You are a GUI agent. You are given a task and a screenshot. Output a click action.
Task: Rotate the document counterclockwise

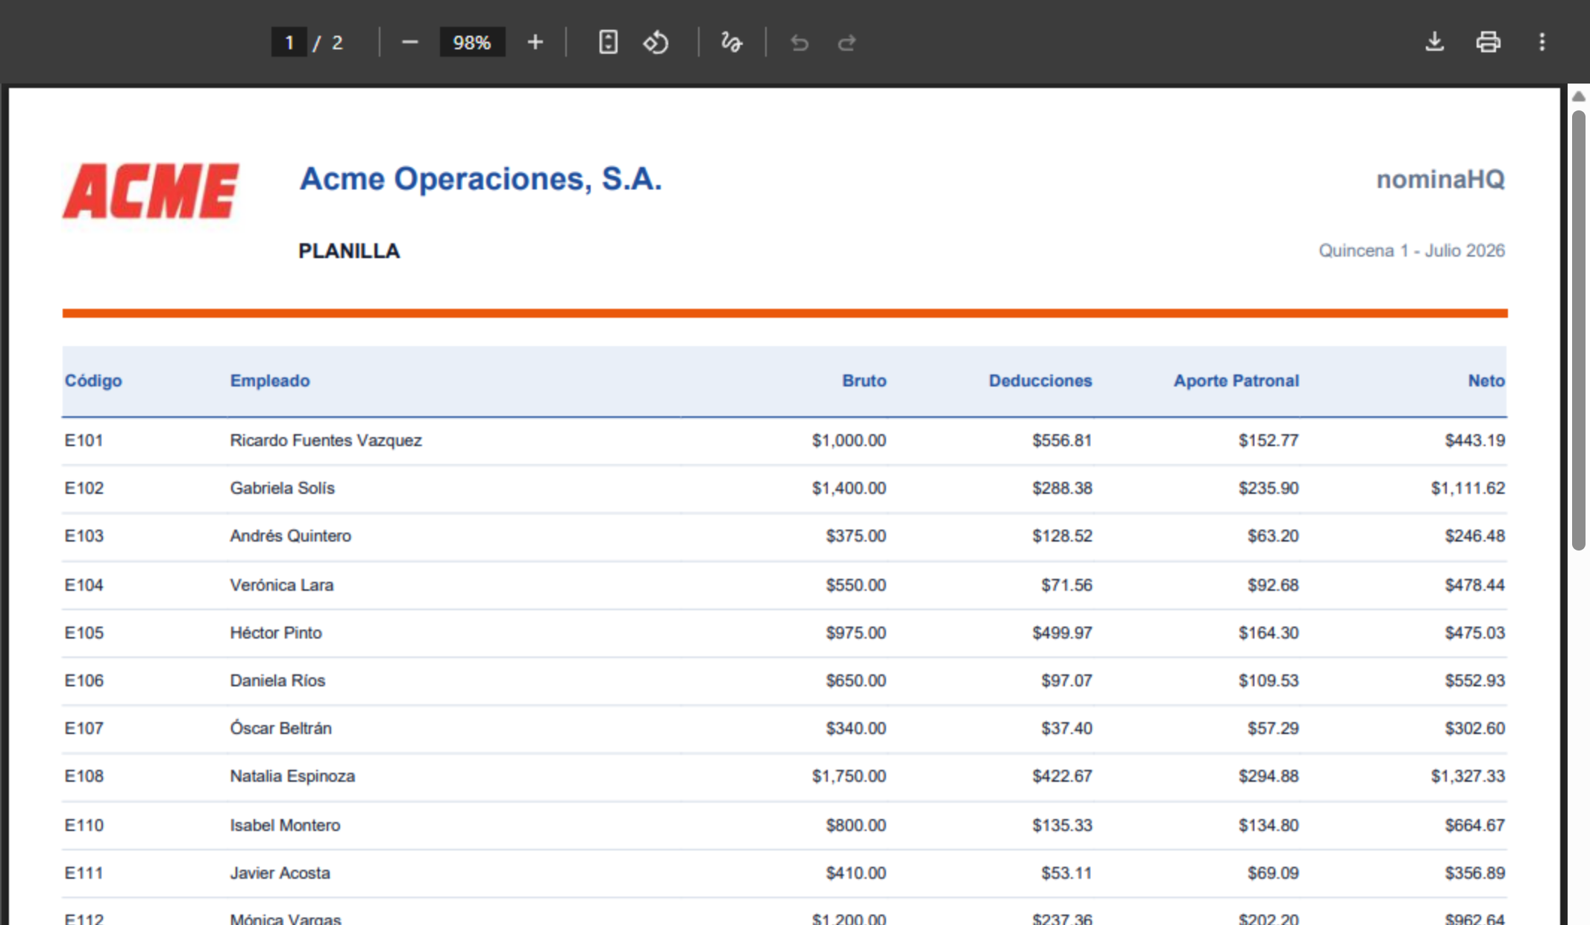coord(656,43)
